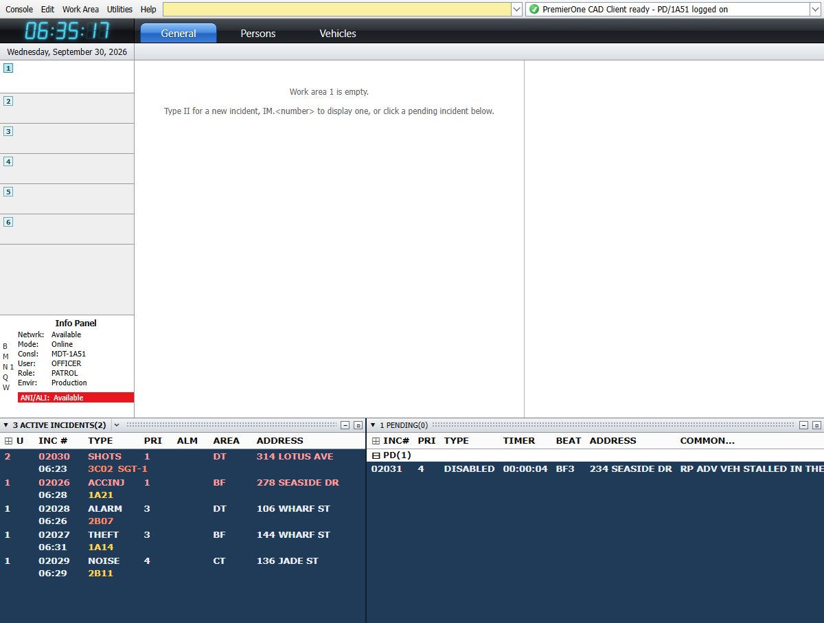Open the Active Incidents filter dropdown chevron

pos(115,425)
